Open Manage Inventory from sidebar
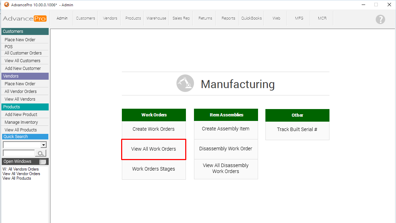The width and height of the screenshot is (396, 223). (21, 122)
